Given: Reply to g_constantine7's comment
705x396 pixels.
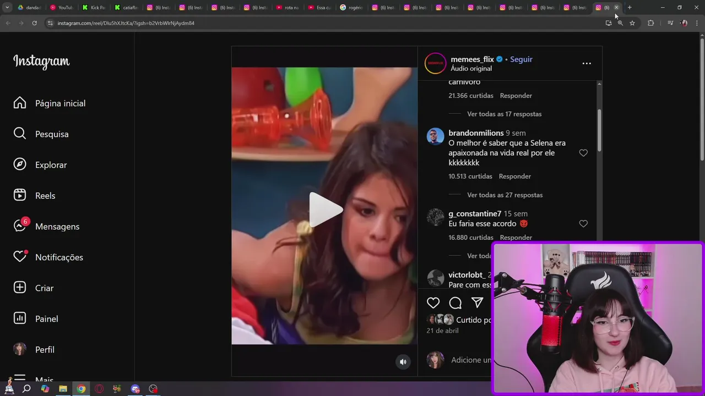Looking at the screenshot, I should click(x=516, y=238).
